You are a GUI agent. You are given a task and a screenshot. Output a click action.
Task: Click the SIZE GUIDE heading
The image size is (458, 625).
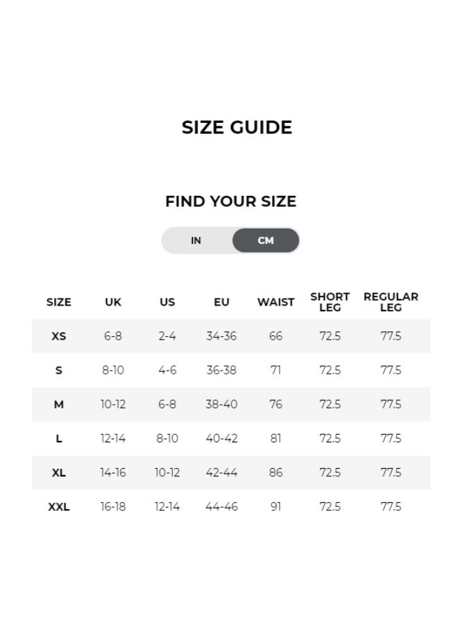coord(237,127)
